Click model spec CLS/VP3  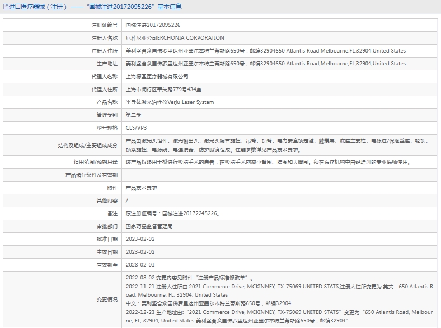(x=136, y=128)
